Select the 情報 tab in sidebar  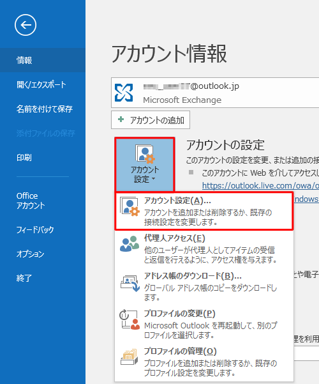pyautogui.click(x=43, y=60)
